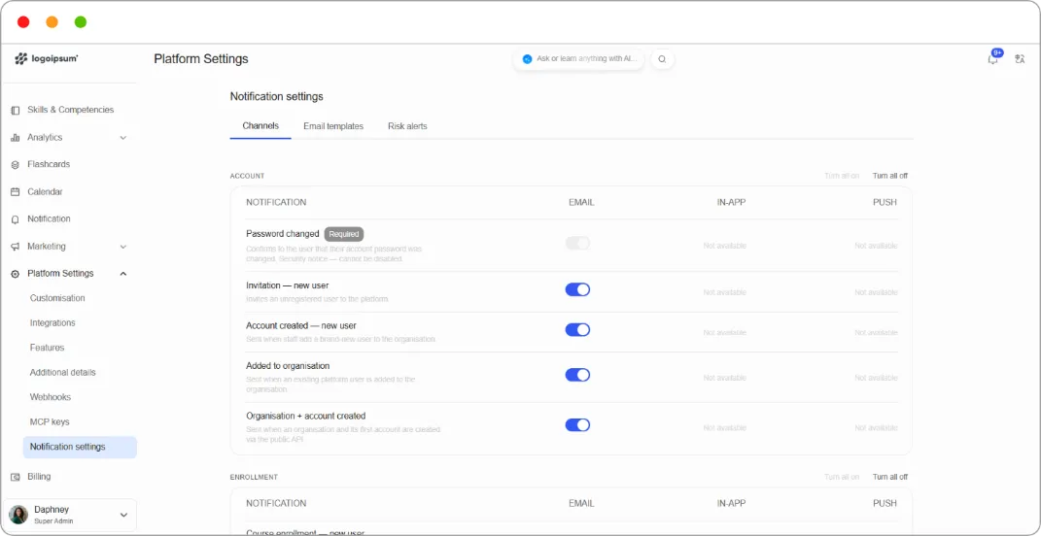This screenshot has height=536, width=1041.
Task: Open Customisation settings submenu
Action: coord(57,298)
